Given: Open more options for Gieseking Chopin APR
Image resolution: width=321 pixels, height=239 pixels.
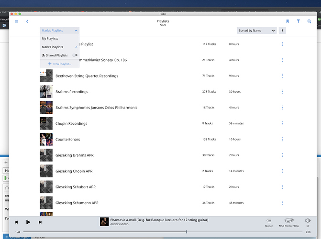Looking at the screenshot, I should click(283, 171).
